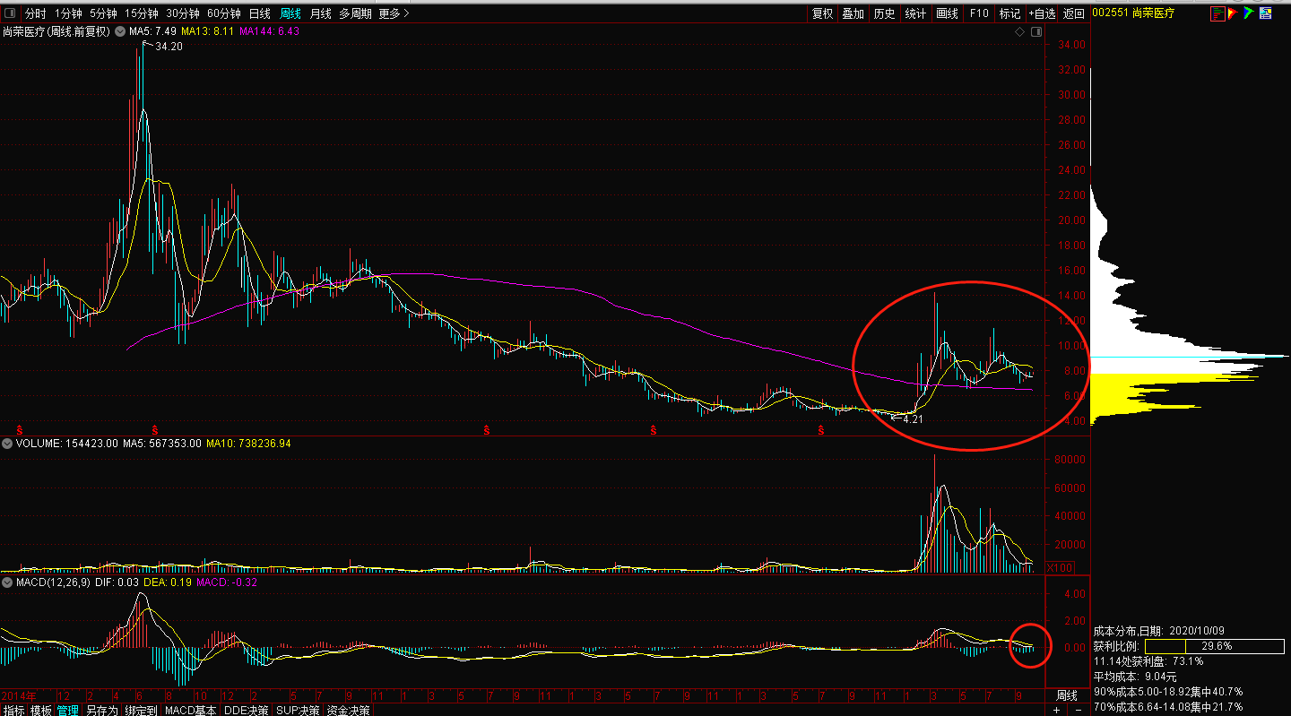Viewport: 1291px width, 716px height.
Task: Click the 周线 period label at bottom right
Action: 1067,695
